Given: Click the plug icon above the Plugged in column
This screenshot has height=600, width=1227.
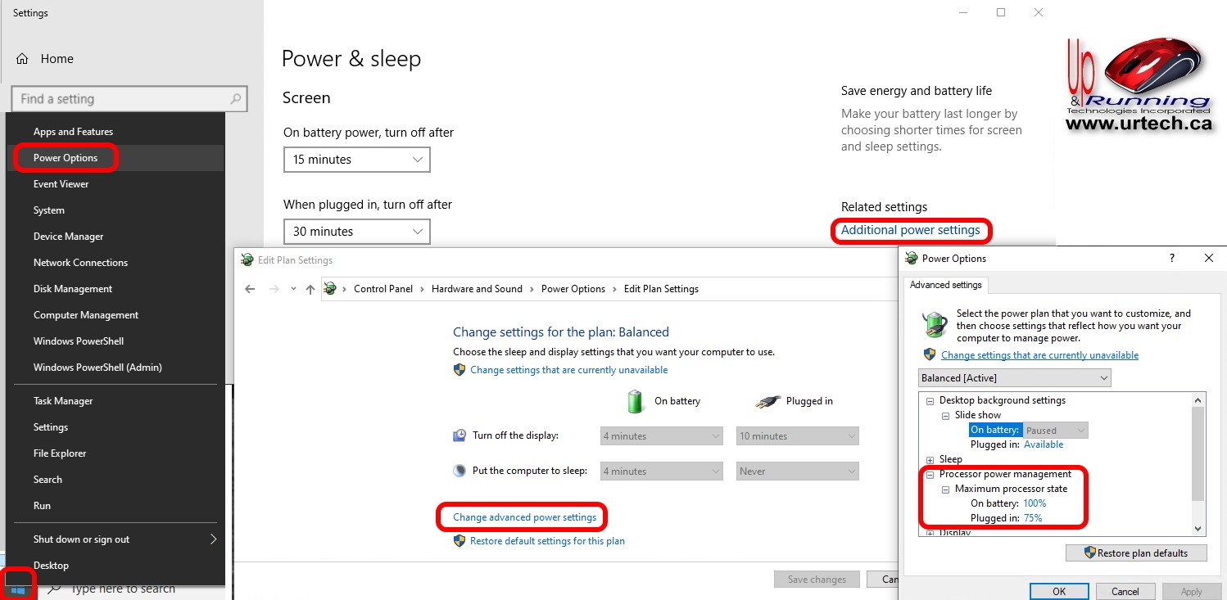Looking at the screenshot, I should (768, 400).
